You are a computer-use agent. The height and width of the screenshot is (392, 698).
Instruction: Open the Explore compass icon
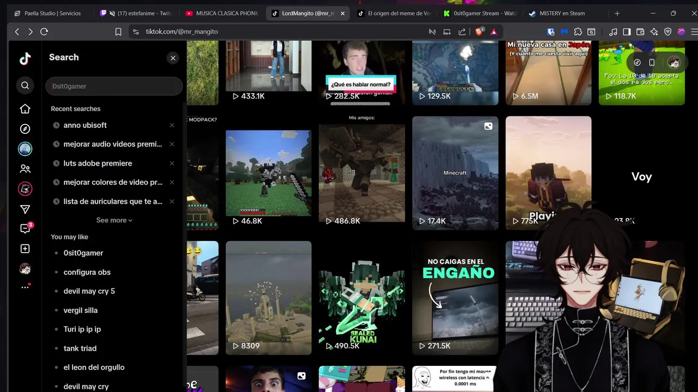click(25, 129)
